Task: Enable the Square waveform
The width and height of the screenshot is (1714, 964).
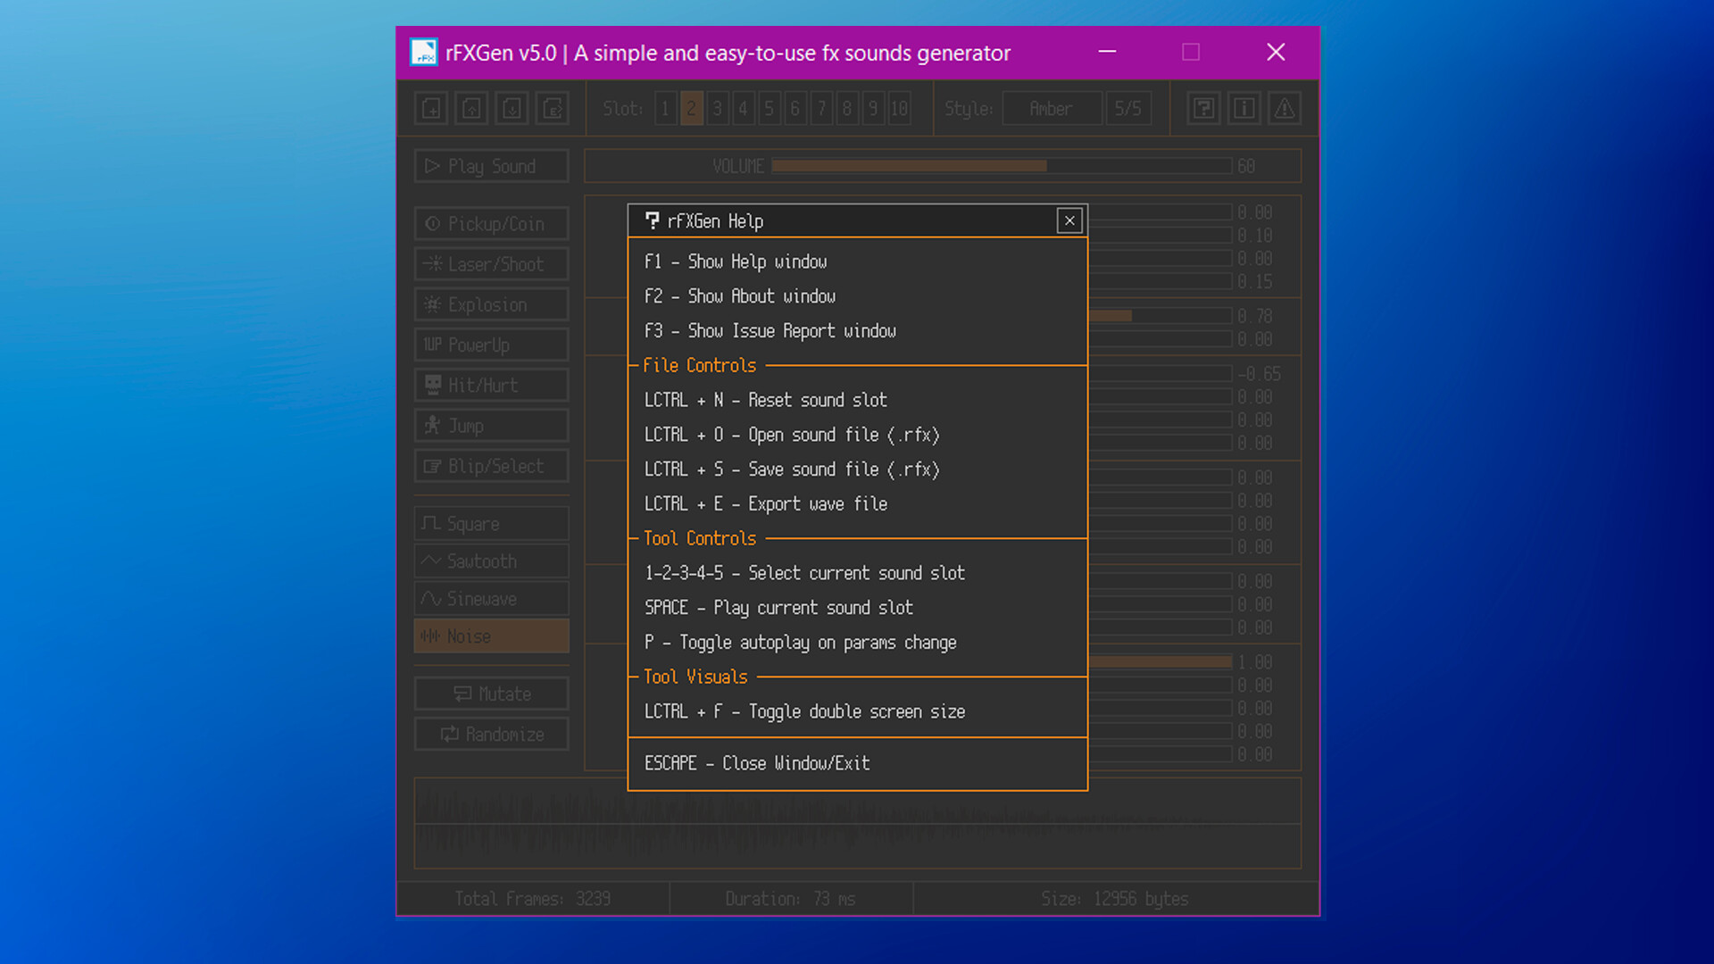Action: (x=490, y=524)
